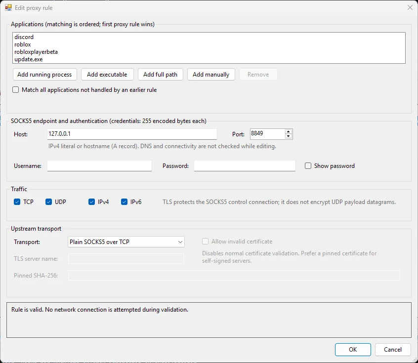This screenshot has width=418, height=363.
Task: Focus the Host input field
Action: (132, 134)
